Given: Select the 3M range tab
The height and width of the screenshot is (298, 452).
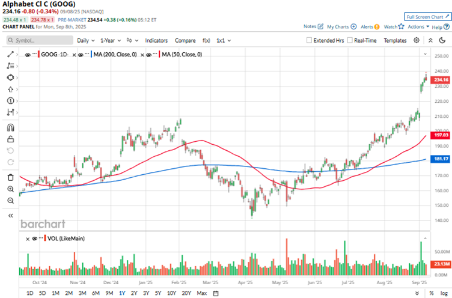Looking at the screenshot, I should coord(82,293).
